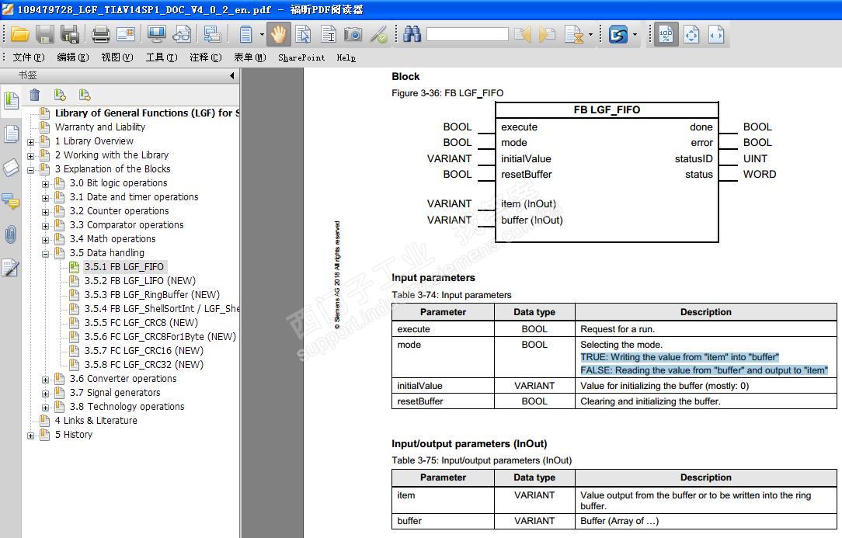Open the Pages sidebar panel icon

pos(11,134)
